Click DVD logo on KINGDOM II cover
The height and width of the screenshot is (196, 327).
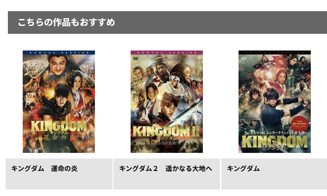click(x=136, y=58)
